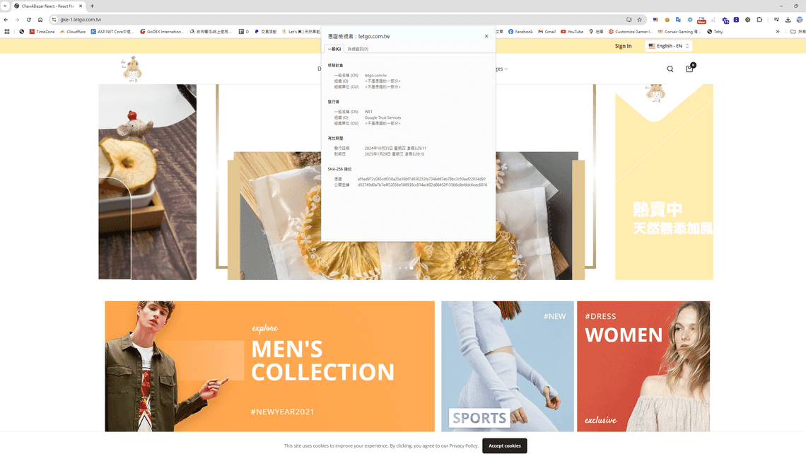806x454 pixels.
Task: Expand the tab search dropdown arrow
Action: [5, 6]
